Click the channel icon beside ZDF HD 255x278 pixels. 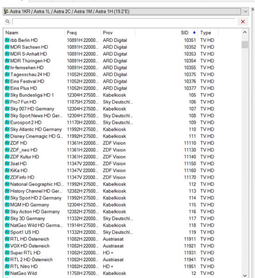[7, 143]
